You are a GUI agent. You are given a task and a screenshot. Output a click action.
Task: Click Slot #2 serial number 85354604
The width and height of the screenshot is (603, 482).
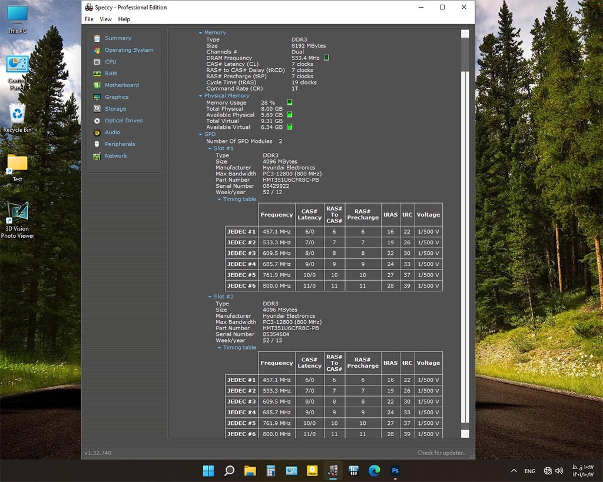[x=276, y=334]
